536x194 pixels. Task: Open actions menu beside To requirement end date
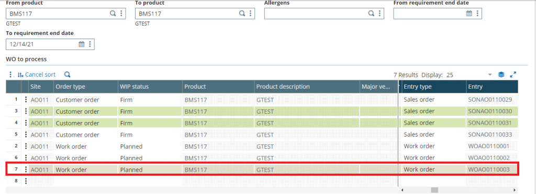click(90, 44)
